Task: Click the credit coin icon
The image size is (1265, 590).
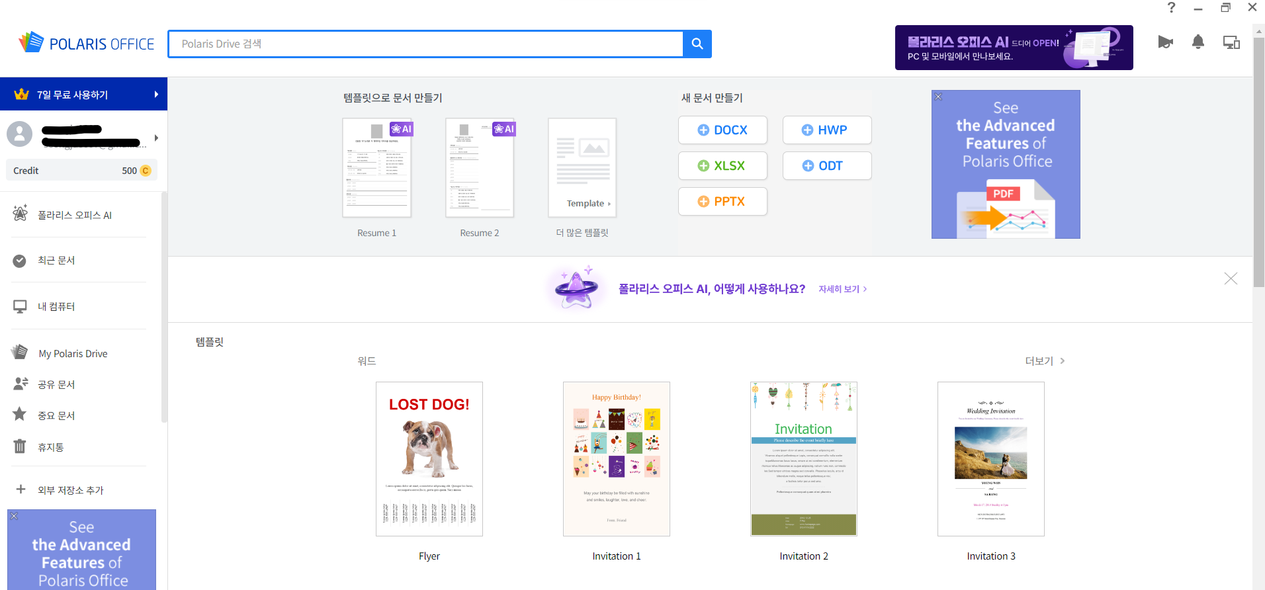Action: point(146,171)
